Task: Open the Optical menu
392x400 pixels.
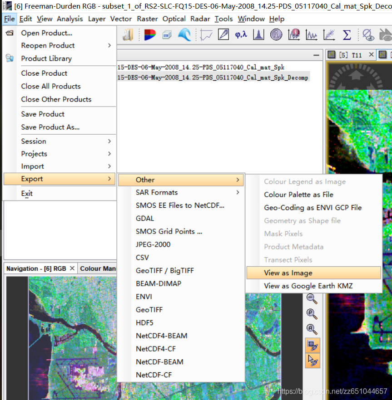Action: tap(174, 19)
